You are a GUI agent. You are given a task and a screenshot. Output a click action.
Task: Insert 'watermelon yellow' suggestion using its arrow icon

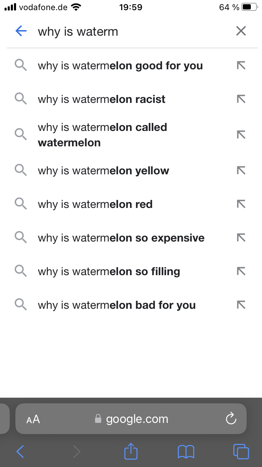click(x=241, y=170)
